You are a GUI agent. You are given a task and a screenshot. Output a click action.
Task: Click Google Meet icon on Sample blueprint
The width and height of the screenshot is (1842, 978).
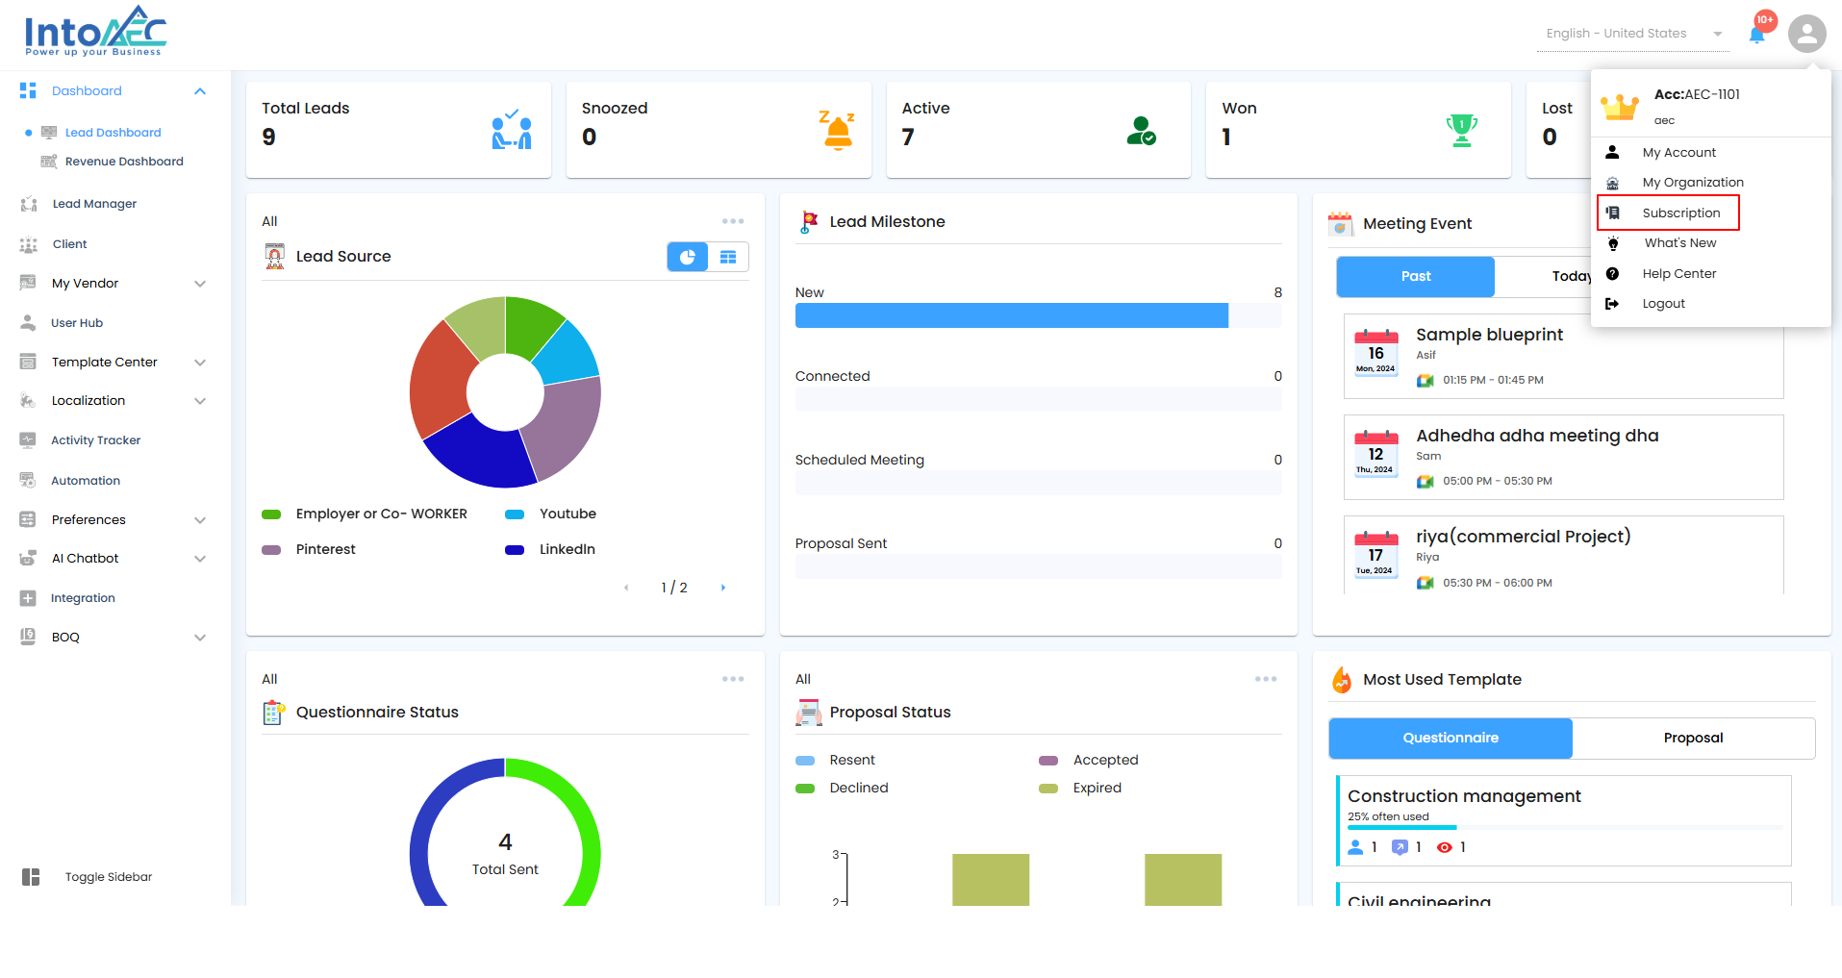coord(1426,381)
